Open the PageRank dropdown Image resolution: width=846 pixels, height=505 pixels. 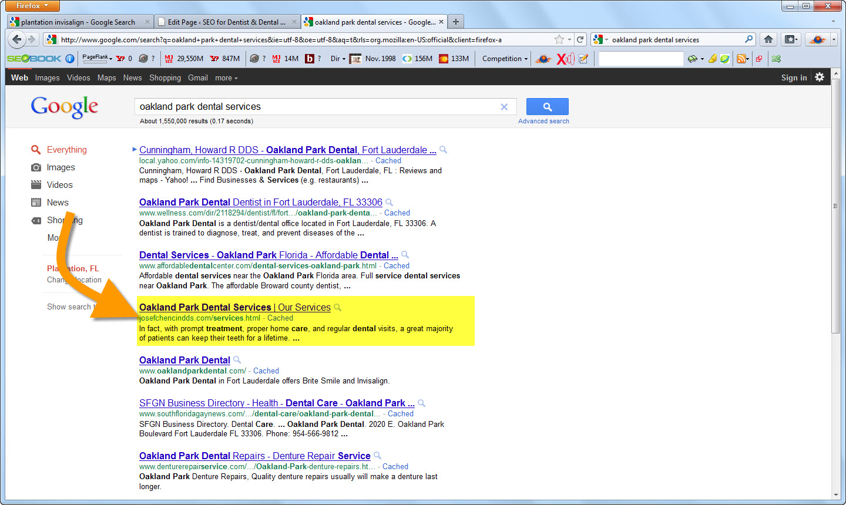(x=97, y=58)
